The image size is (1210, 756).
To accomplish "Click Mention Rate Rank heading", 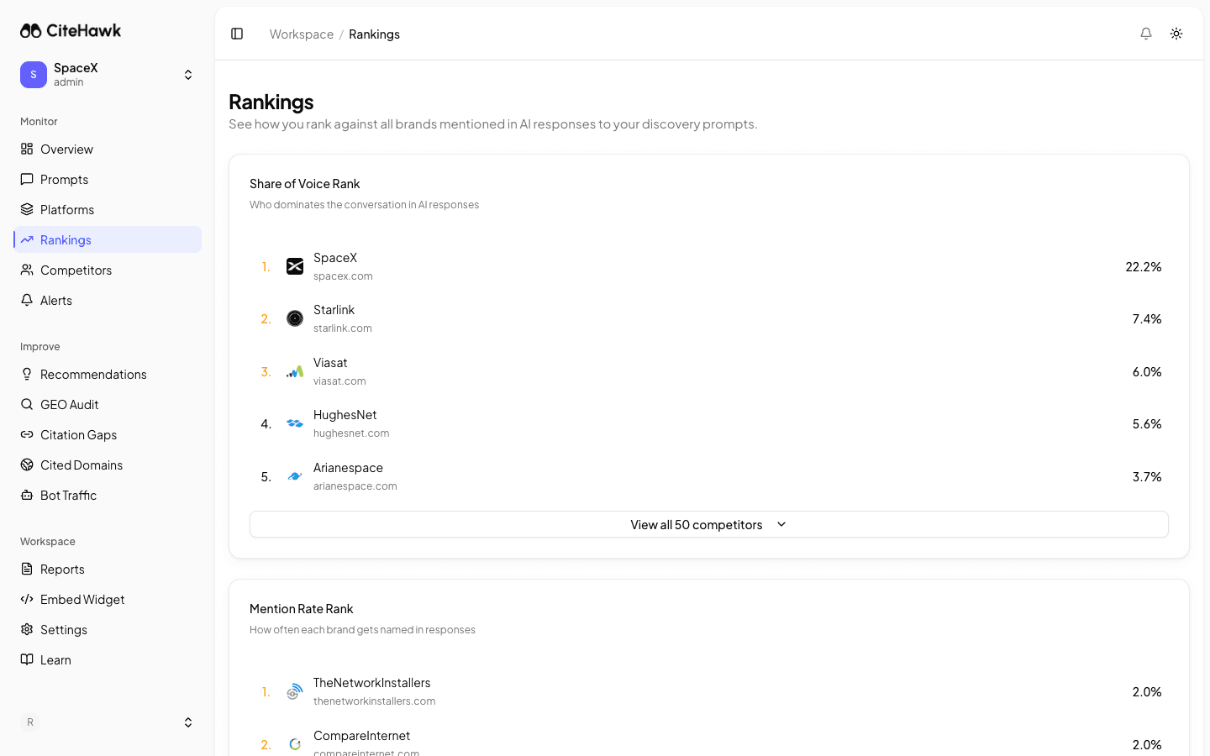I will [x=302, y=608].
